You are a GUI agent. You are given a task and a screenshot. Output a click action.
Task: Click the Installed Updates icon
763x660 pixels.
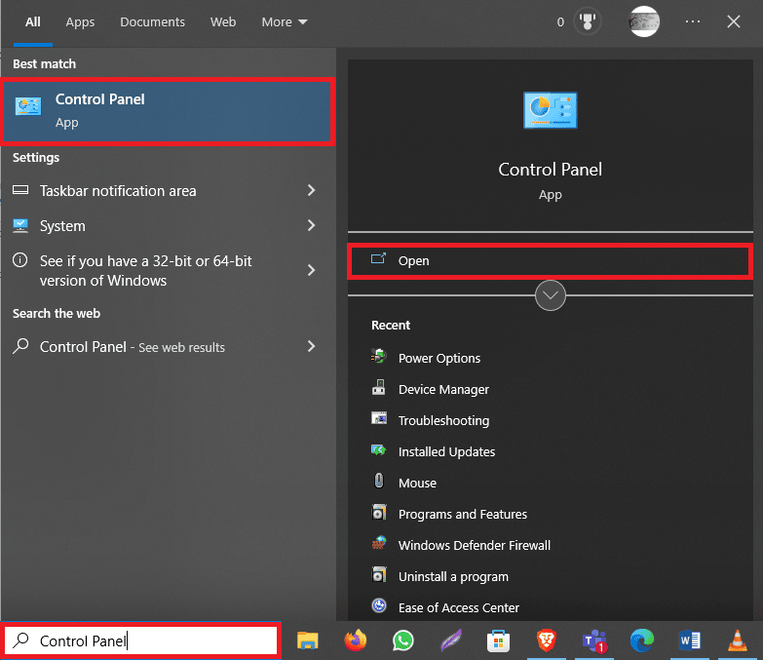click(379, 450)
